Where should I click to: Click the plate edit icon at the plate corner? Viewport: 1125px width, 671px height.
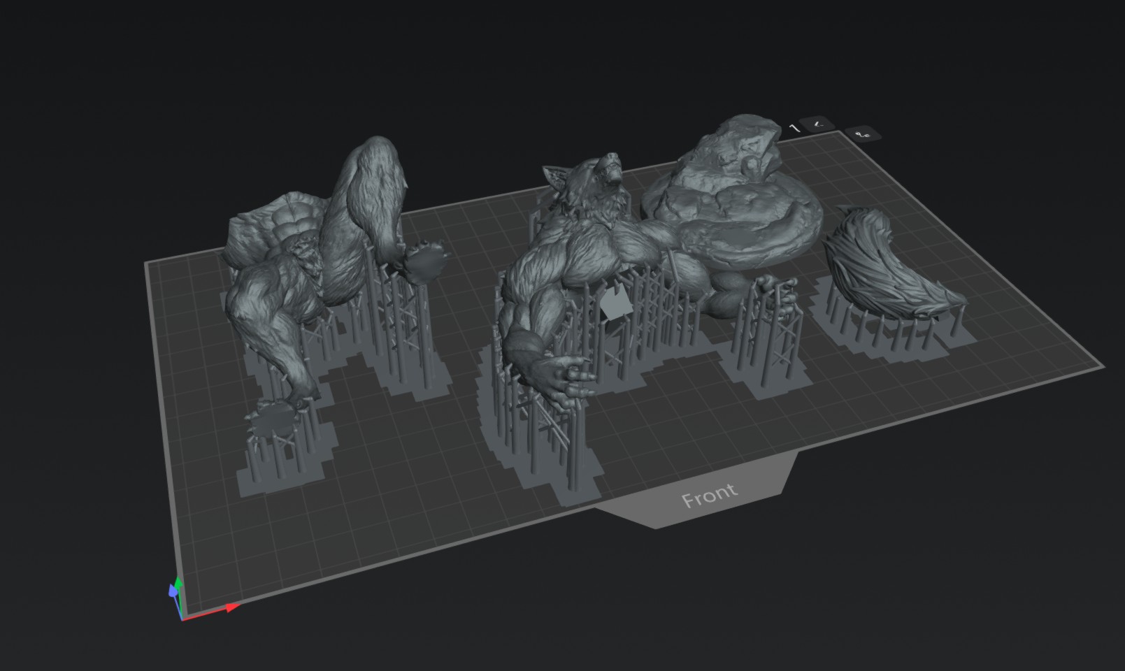click(x=818, y=124)
